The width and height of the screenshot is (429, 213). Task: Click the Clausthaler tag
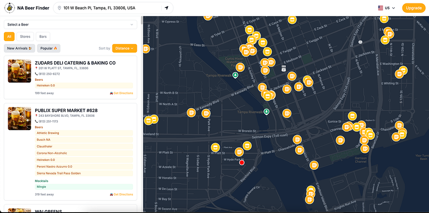tap(84, 146)
